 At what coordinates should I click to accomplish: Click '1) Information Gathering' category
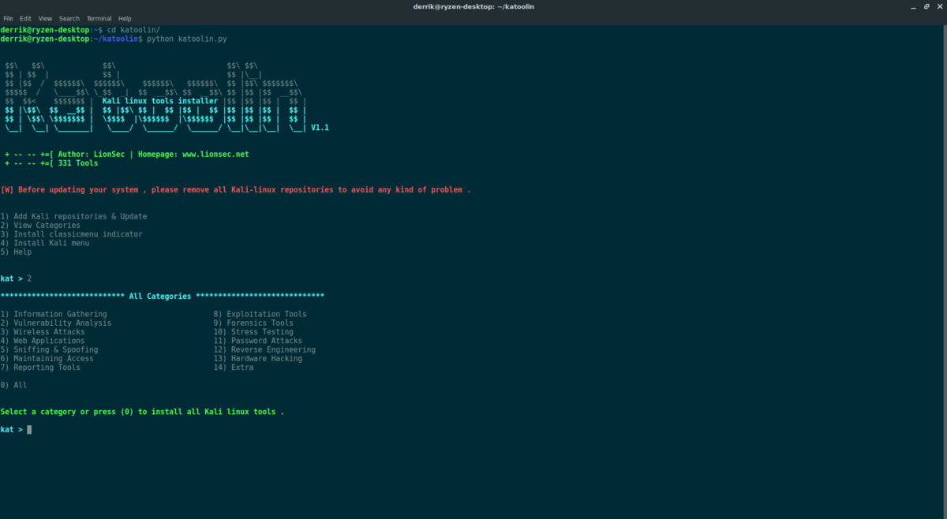click(x=54, y=314)
